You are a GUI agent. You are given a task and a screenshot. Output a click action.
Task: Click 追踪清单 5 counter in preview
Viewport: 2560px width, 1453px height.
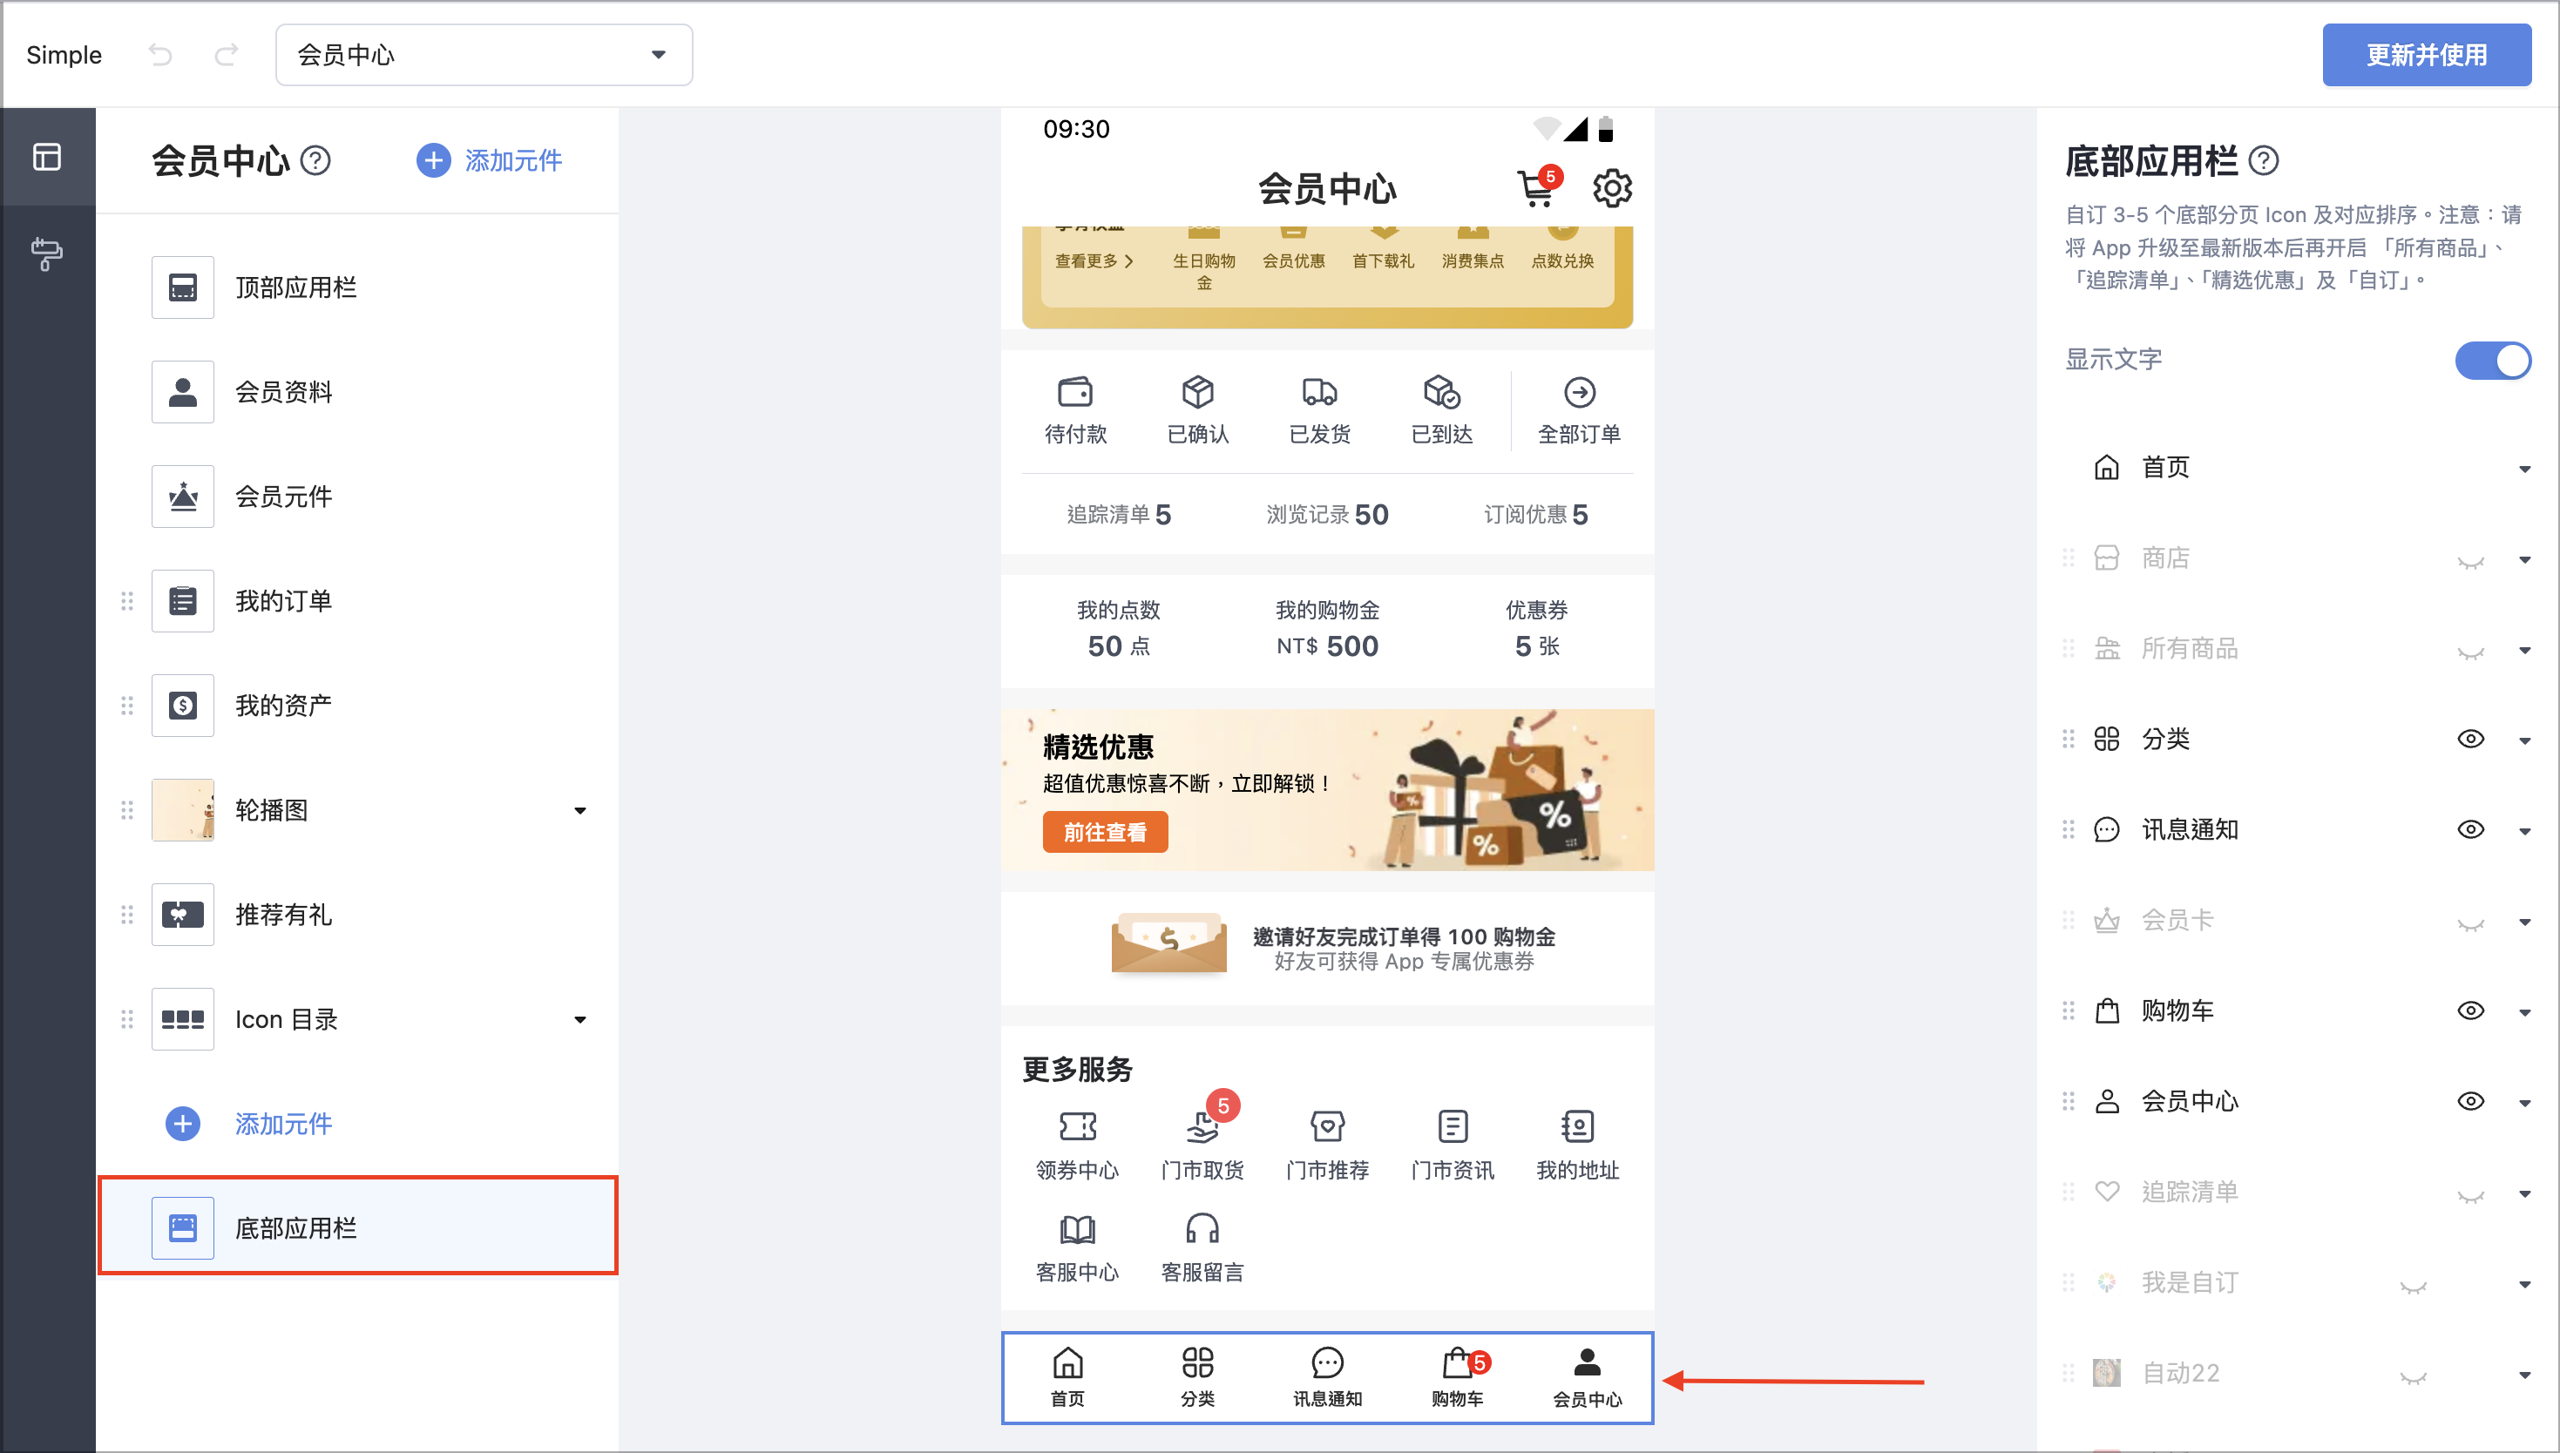click(x=1118, y=514)
